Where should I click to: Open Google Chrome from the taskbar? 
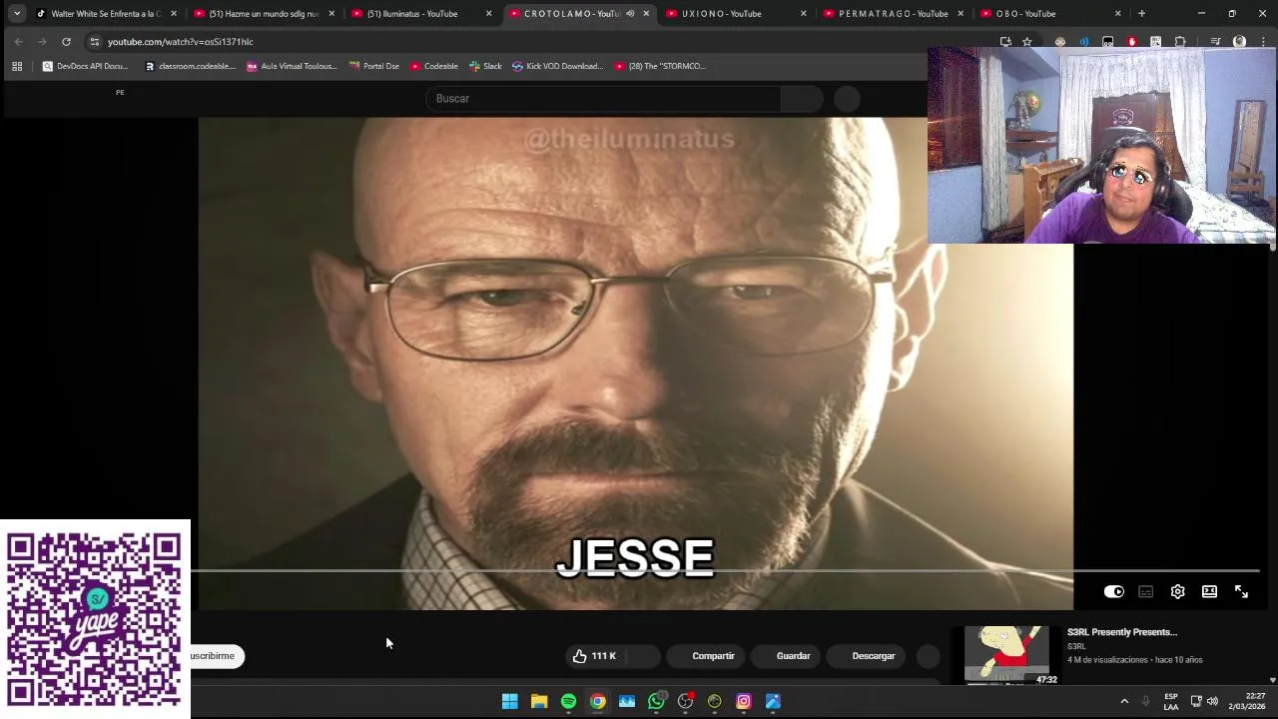coord(597,701)
